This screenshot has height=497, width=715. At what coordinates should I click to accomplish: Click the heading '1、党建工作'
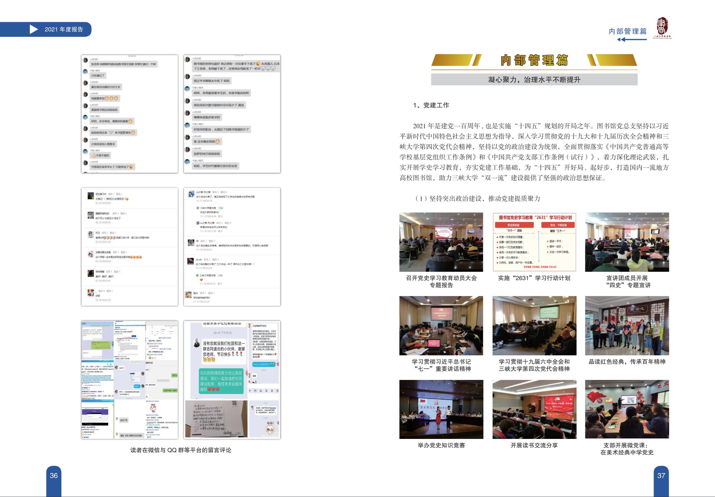click(x=431, y=105)
